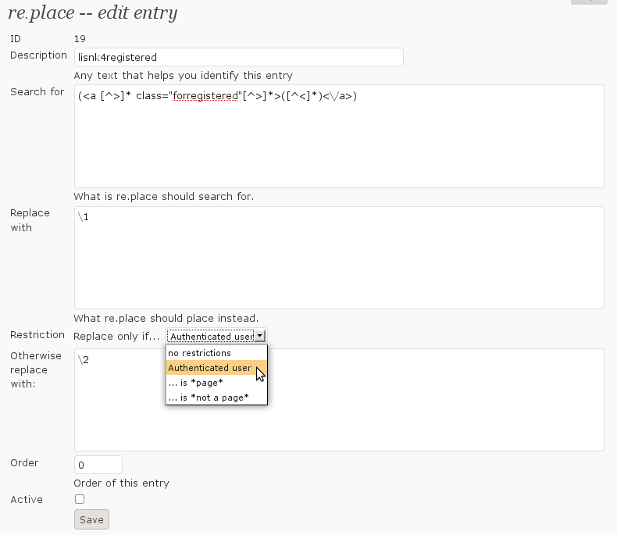
Task: Click the 'Active' label text
Action: click(27, 499)
